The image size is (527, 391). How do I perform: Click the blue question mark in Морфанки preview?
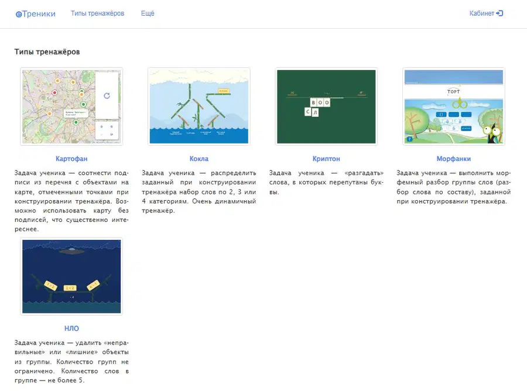click(x=409, y=139)
